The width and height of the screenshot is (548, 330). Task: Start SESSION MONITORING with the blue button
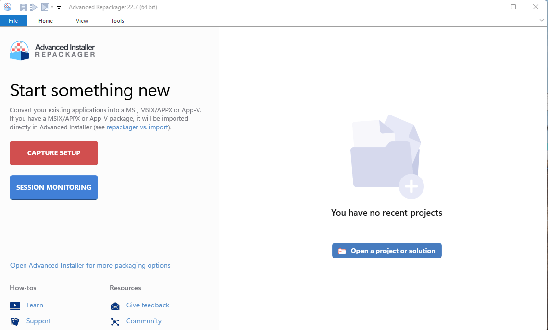54,187
